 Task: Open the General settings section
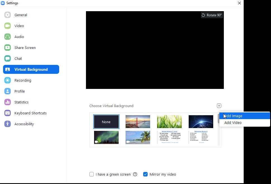click(x=21, y=15)
